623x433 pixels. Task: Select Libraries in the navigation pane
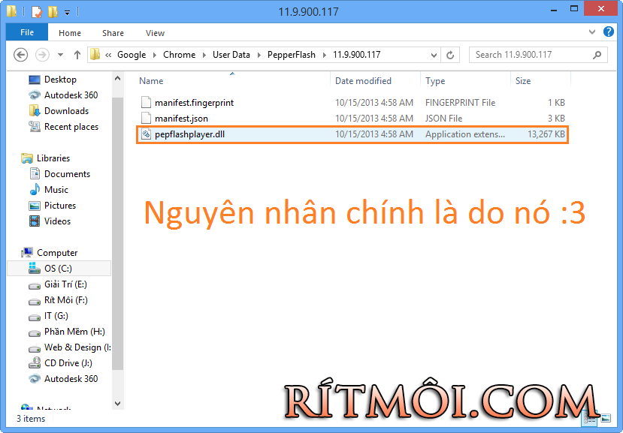click(x=53, y=158)
